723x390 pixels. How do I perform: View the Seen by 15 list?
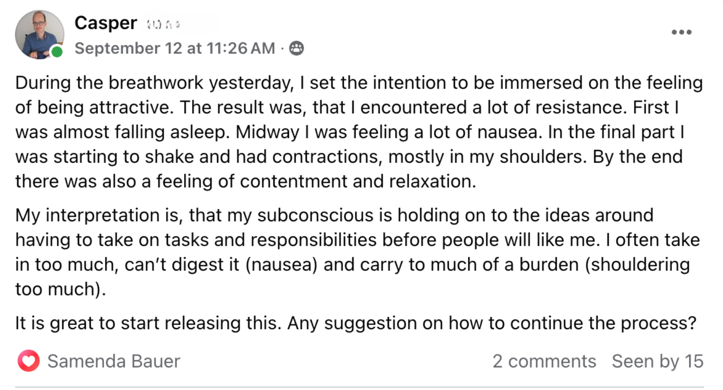coord(657,361)
